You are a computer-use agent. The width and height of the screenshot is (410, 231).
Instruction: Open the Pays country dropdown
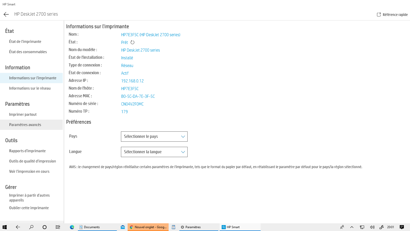point(154,137)
